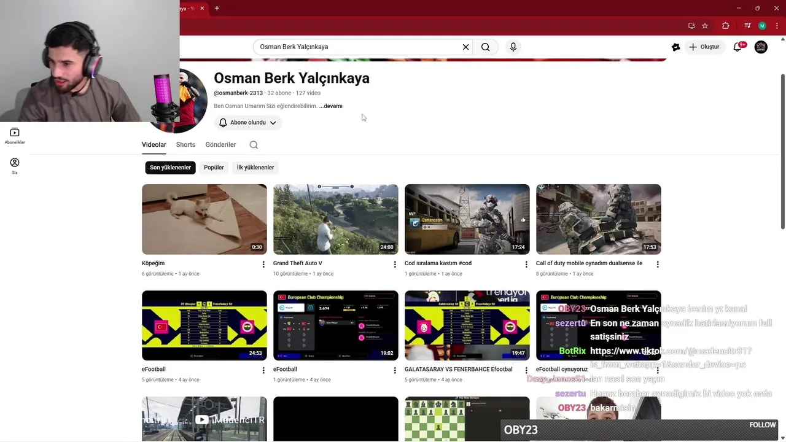Image resolution: width=786 pixels, height=442 pixels.
Task: Start voice search with the microphone icon
Action: coord(513,47)
